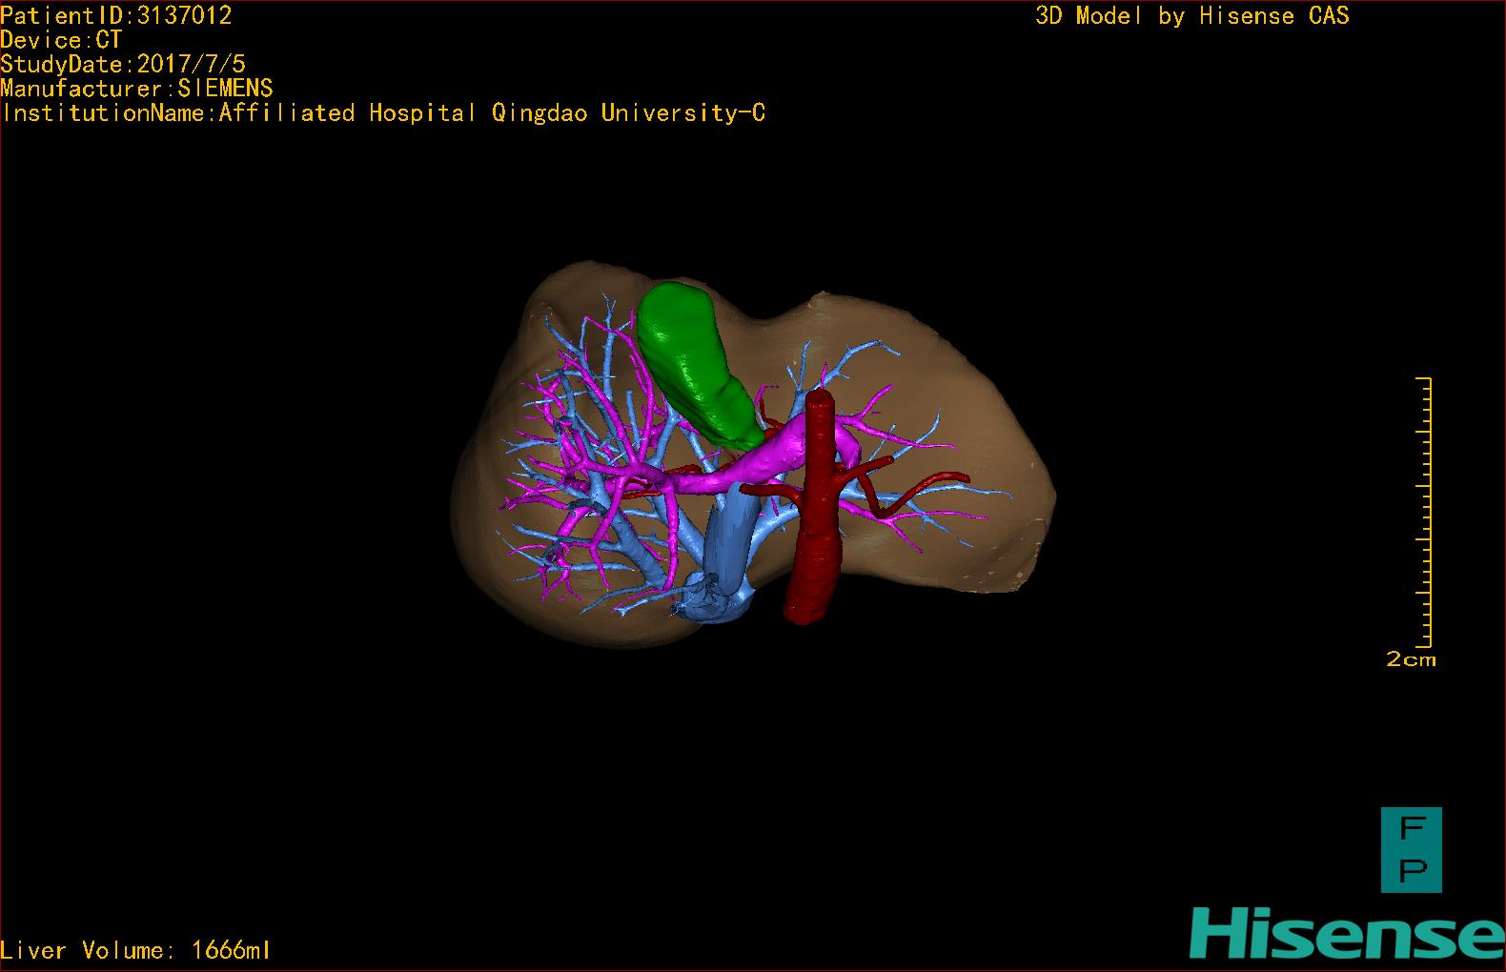This screenshot has height=972, width=1506.
Task: Click the StudyDate:2017/7/5 text
Action: click(x=123, y=64)
